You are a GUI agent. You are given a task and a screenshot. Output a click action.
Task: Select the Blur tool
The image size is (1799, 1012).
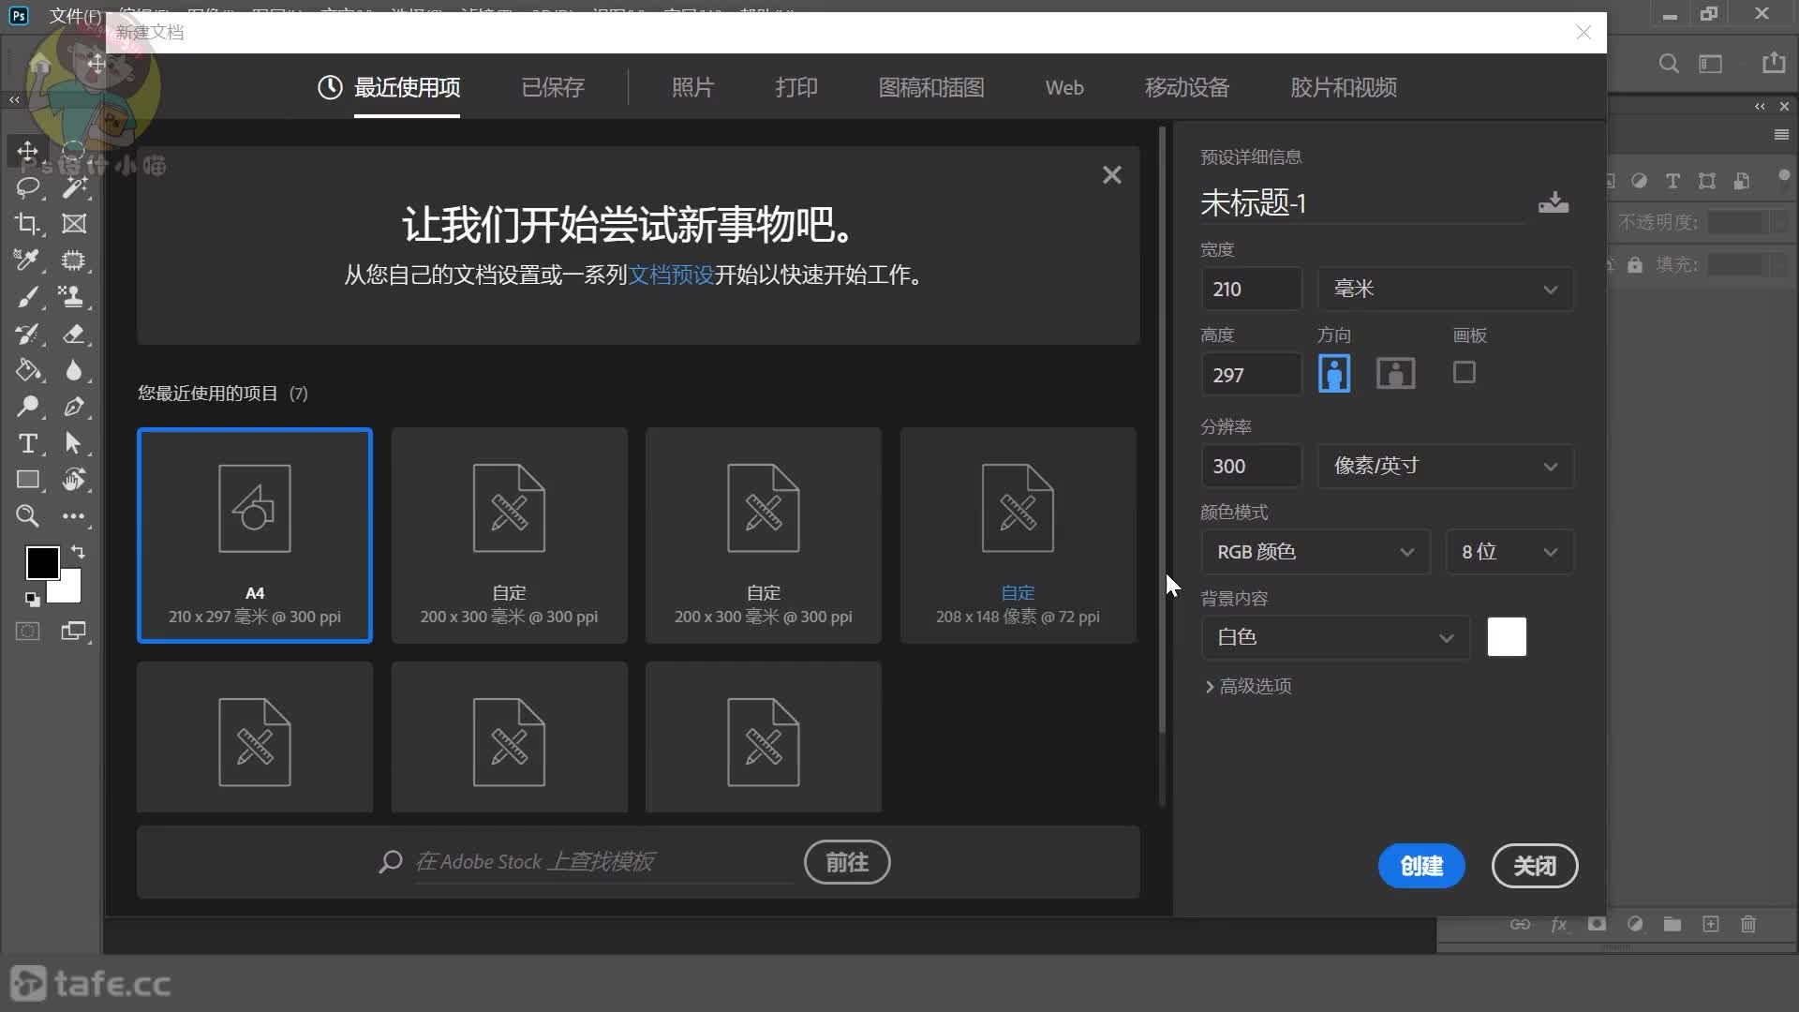click(74, 370)
